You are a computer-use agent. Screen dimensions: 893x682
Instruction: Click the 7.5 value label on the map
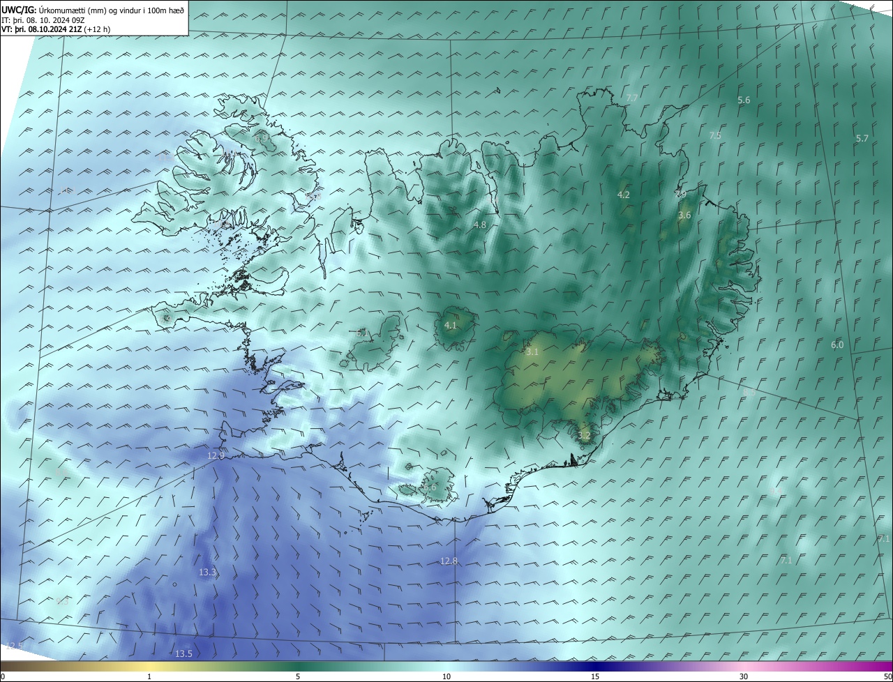(715, 136)
